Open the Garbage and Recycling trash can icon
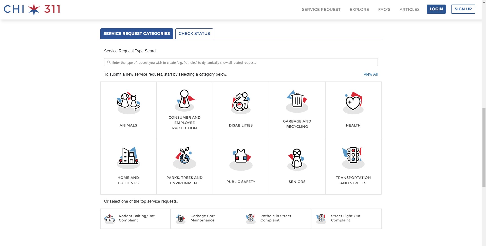Viewport: 486px width, 246px height. click(x=297, y=101)
